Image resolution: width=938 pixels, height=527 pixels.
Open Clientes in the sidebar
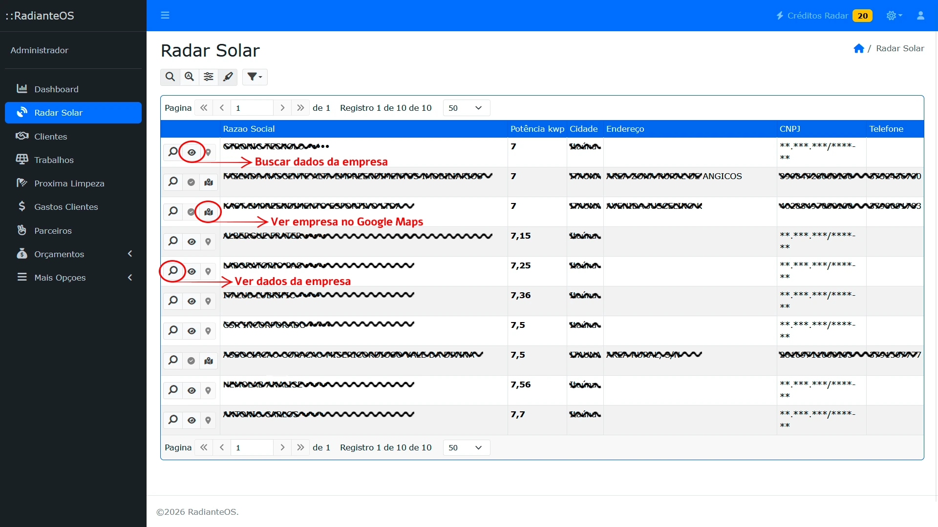tap(73, 136)
